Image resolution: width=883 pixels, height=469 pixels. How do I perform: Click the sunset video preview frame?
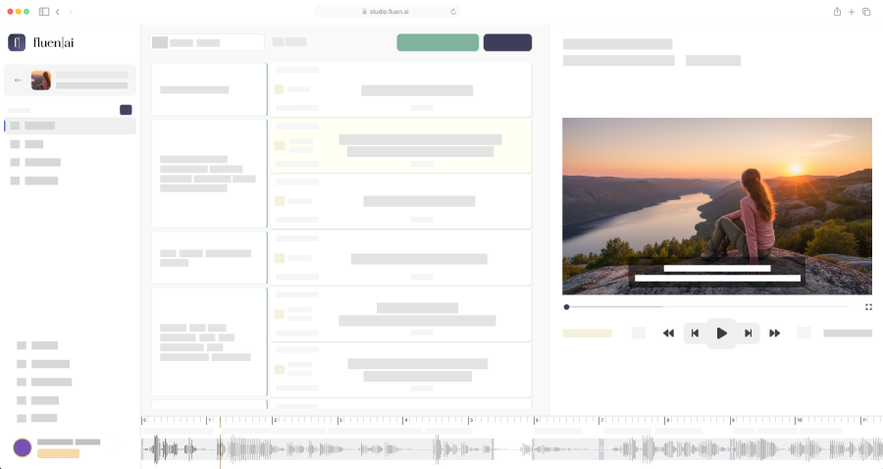point(717,206)
